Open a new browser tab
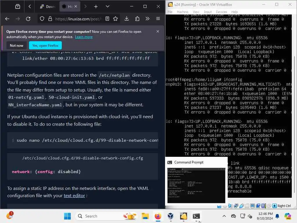The image size is (297, 223). (x=96, y=7)
